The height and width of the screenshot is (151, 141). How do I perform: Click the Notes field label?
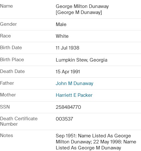(7, 135)
